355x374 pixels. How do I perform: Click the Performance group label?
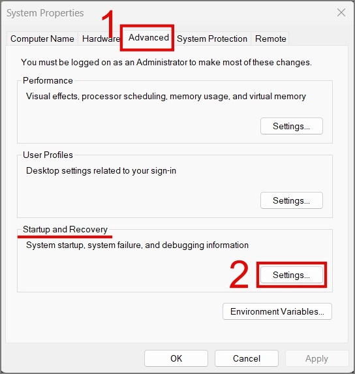point(48,81)
